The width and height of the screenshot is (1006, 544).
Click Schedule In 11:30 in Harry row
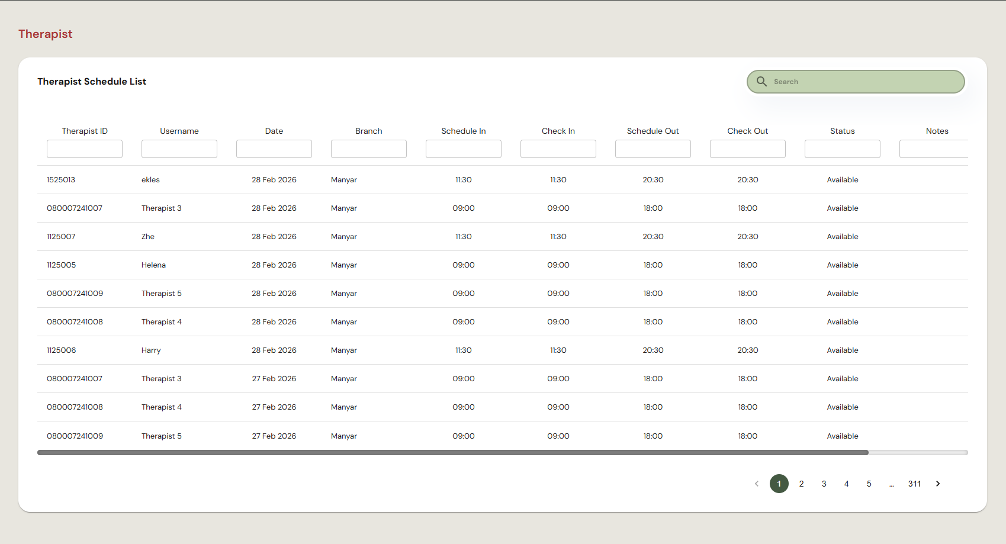pyautogui.click(x=464, y=350)
